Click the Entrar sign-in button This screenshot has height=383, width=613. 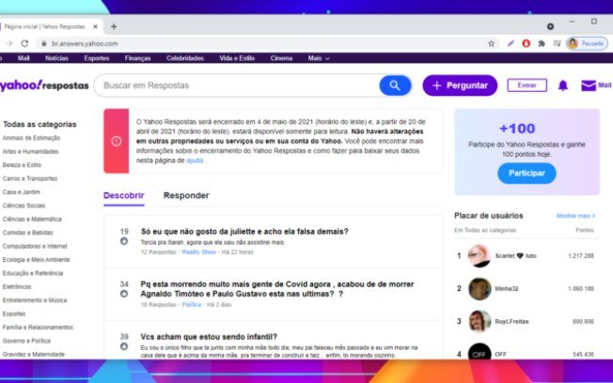coord(527,85)
